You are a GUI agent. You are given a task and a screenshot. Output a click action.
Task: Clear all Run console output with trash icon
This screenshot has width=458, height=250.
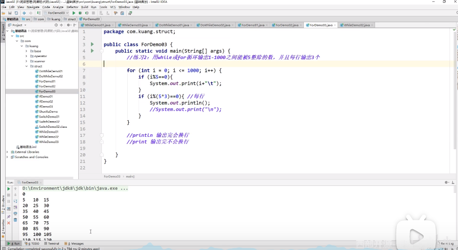[16, 220]
